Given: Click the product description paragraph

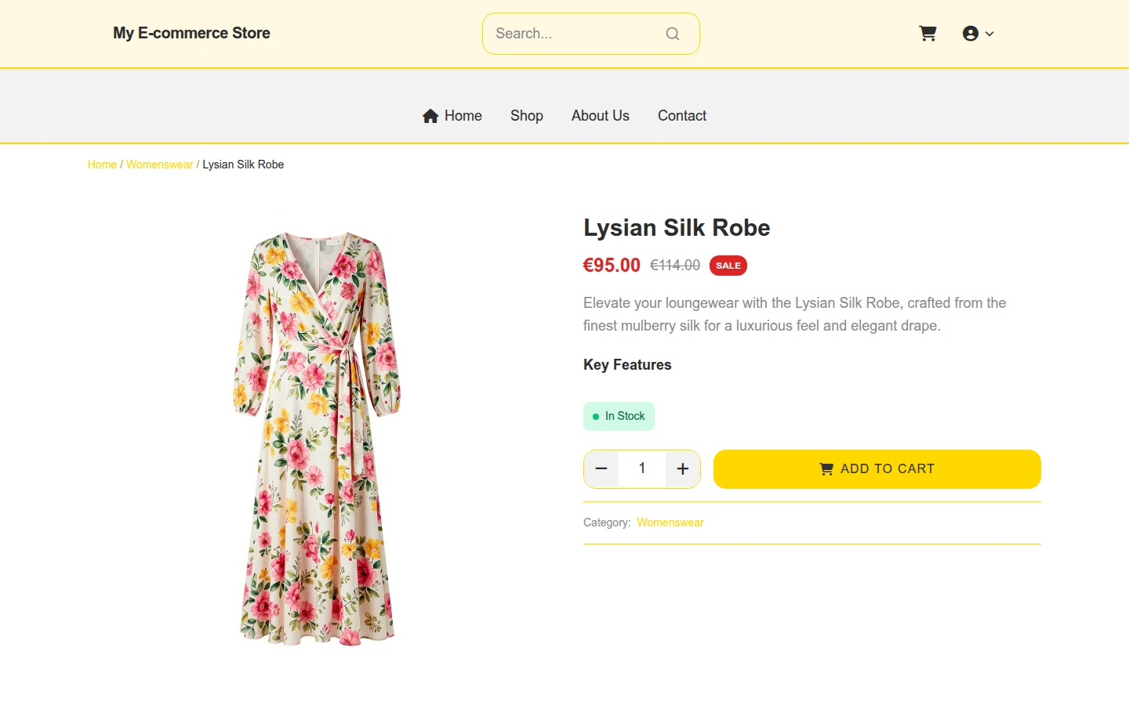Looking at the screenshot, I should [x=795, y=314].
